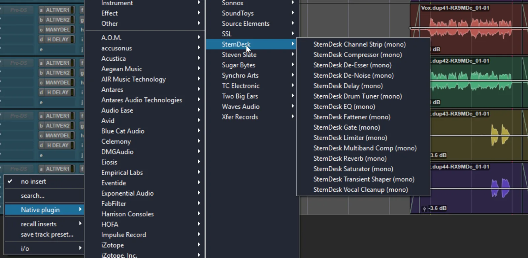Open the Audio Ease submenu
This screenshot has width=528, height=258.
145,111
